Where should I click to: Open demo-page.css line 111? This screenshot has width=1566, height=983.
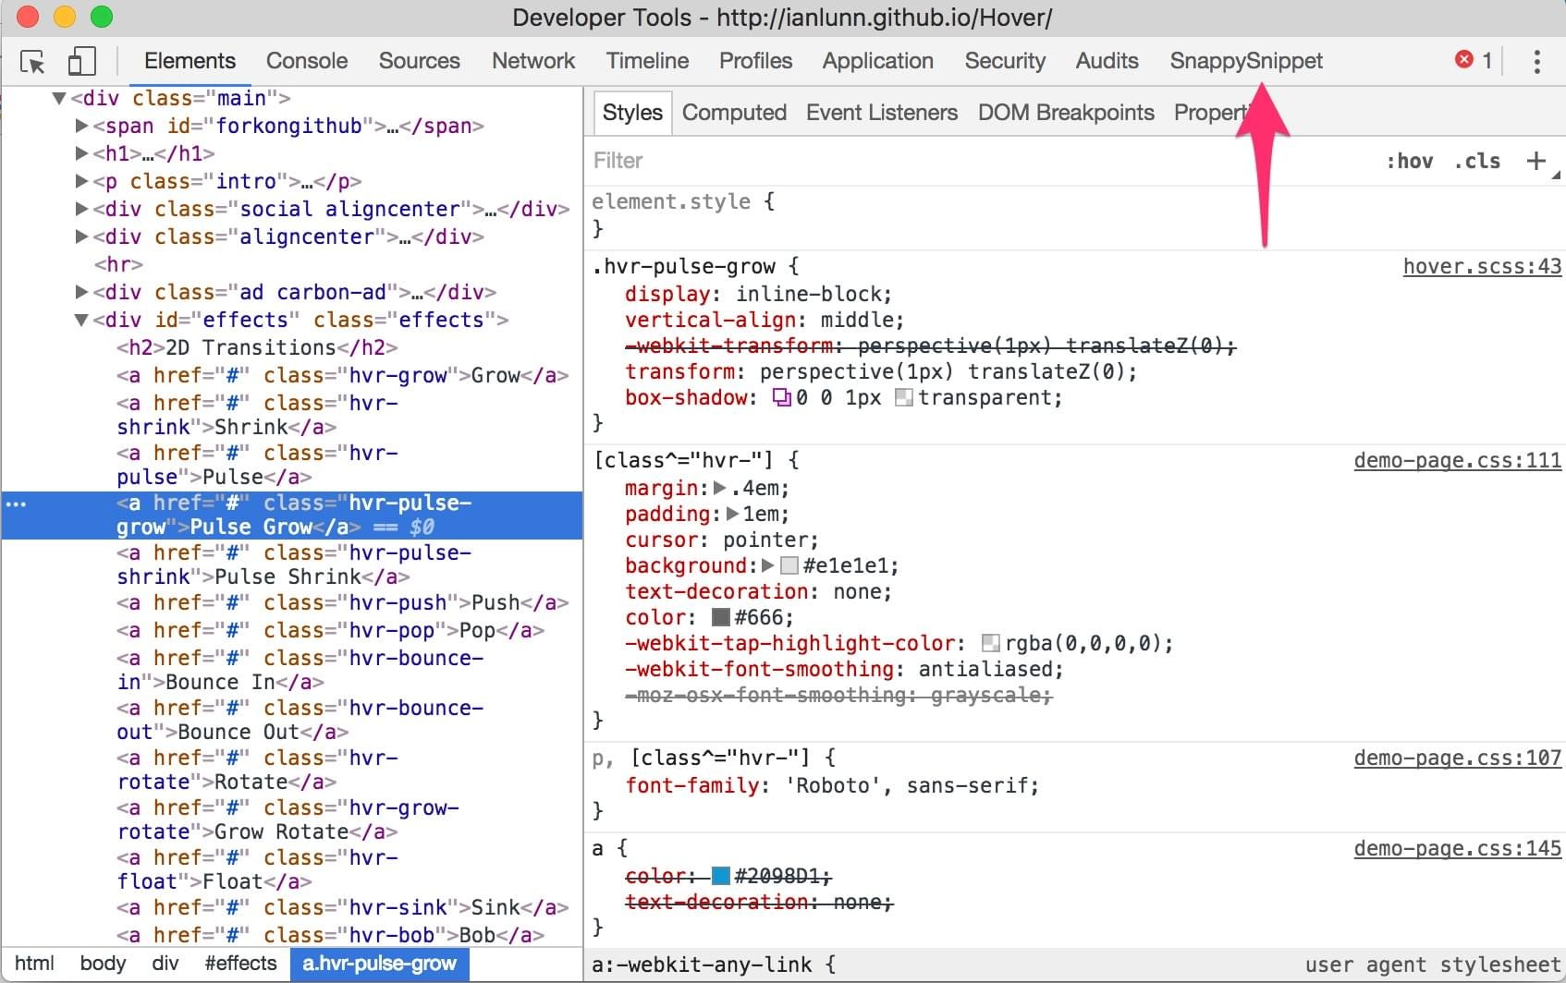1457,460
